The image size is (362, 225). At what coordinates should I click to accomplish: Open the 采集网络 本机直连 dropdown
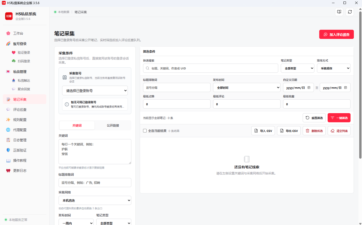[x=95, y=200]
